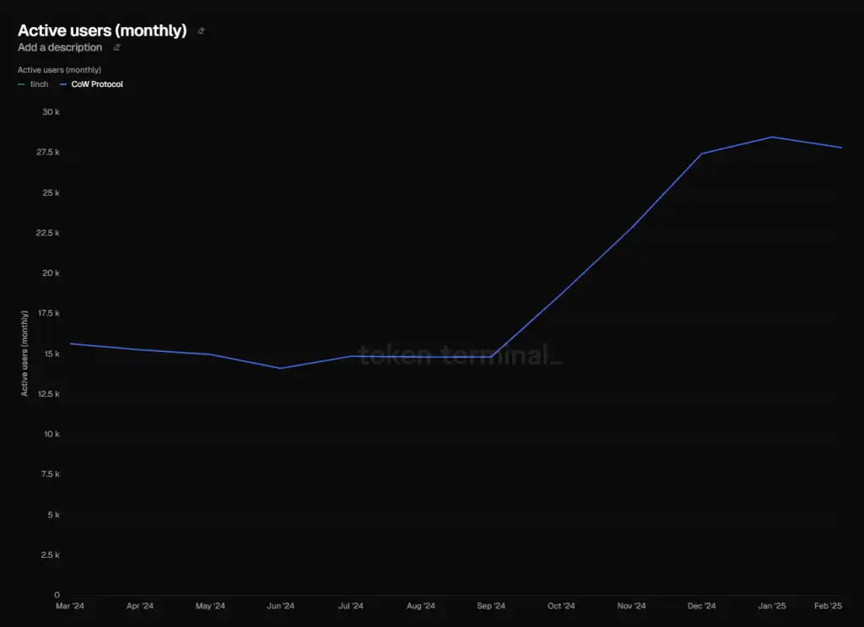Click the Mar '24 starting point of the line
The height and width of the screenshot is (627, 864).
pyautogui.click(x=70, y=343)
